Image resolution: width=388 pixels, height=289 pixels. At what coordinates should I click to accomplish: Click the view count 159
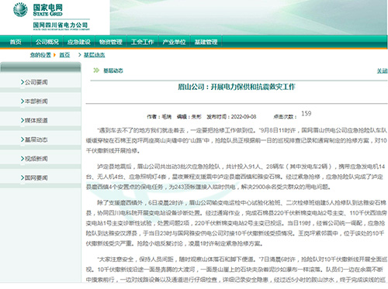click(307, 113)
